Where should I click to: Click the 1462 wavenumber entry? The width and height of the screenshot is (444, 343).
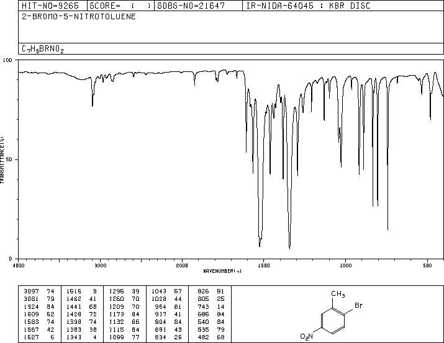click(x=74, y=299)
